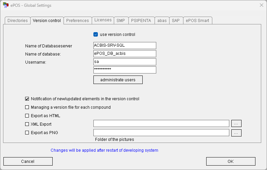Click the 'Folder of the pictures' label
The width and height of the screenshot is (267, 170).
[114, 140]
